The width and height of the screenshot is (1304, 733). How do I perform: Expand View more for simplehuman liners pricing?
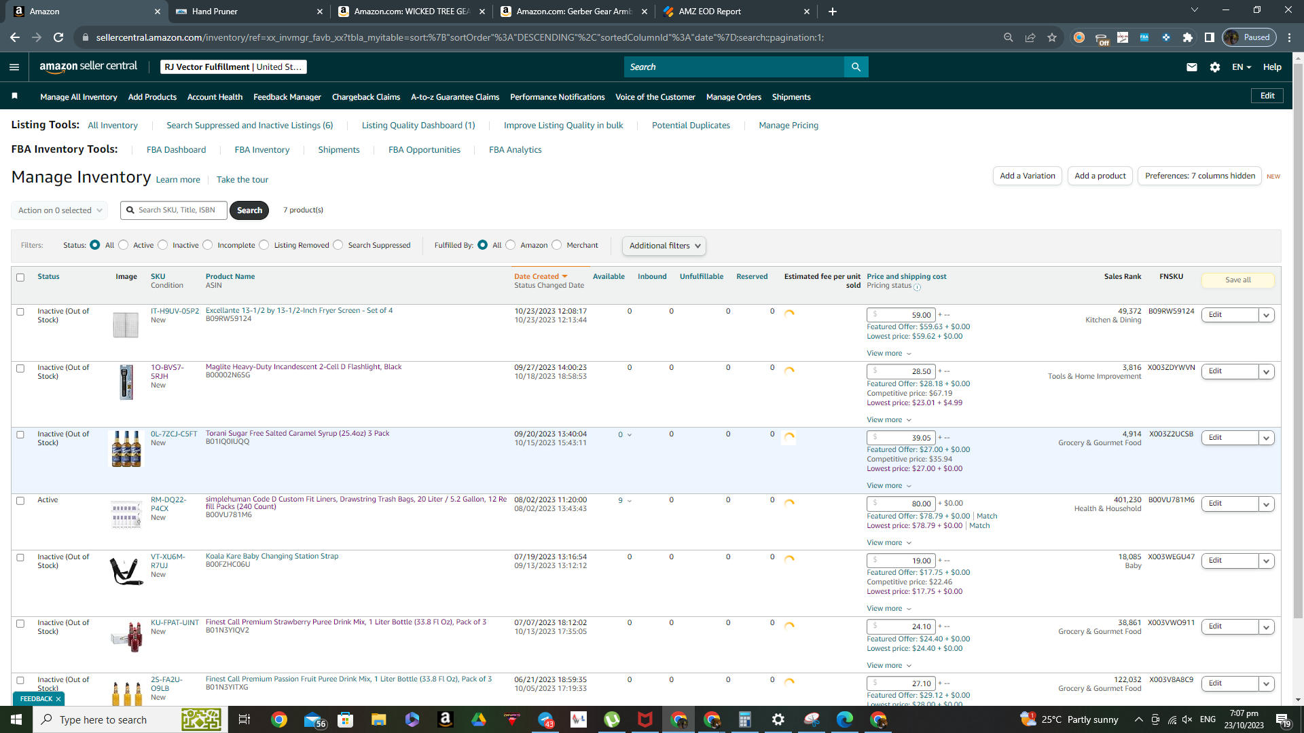(x=889, y=543)
